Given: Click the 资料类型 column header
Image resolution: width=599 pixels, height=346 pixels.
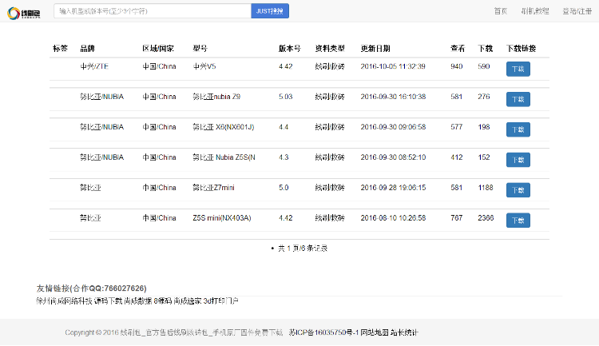Looking at the screenshot, I should tap(330, 49).
